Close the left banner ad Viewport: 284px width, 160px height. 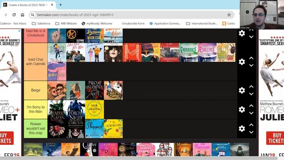[20, 31]
